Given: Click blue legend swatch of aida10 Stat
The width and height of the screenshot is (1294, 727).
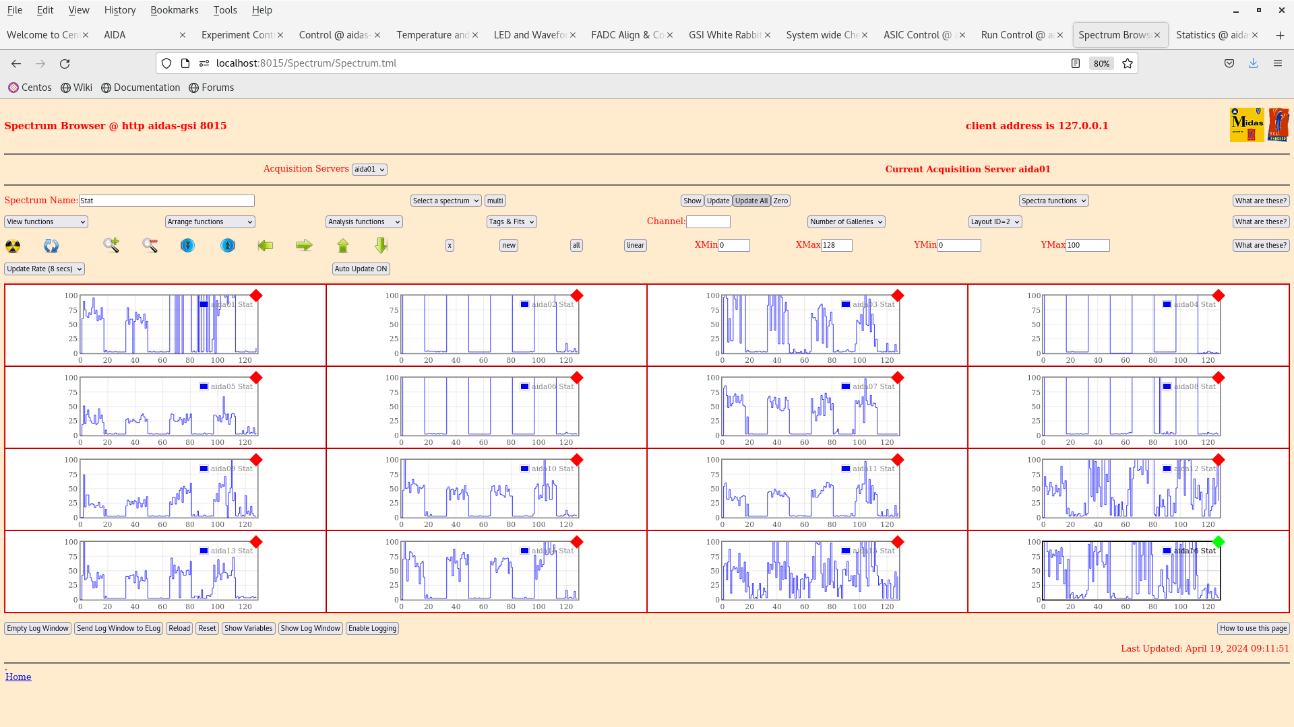Looking at the screenshot, I should point(524,469).
